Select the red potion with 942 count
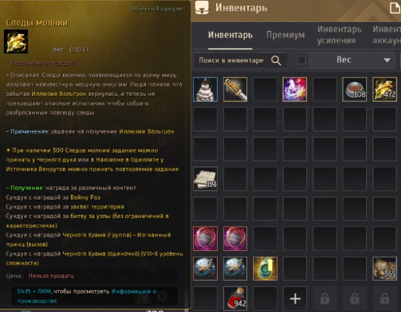 pos(235,298)
